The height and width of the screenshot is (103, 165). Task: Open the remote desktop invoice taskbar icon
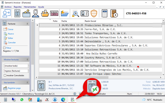click(x=72, y=100)
